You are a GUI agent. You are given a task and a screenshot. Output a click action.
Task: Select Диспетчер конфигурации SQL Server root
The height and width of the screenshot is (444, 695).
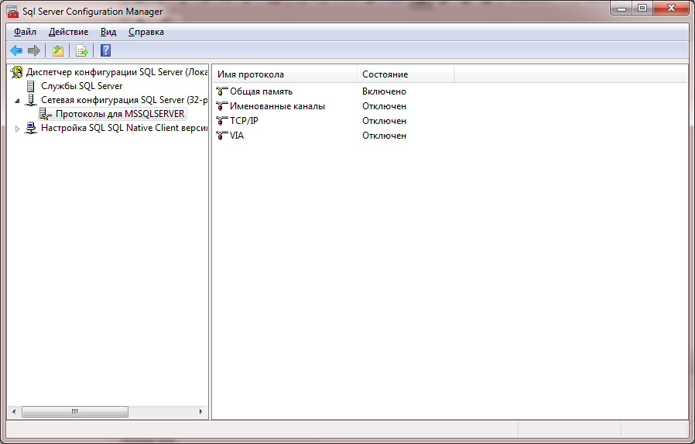117,72
